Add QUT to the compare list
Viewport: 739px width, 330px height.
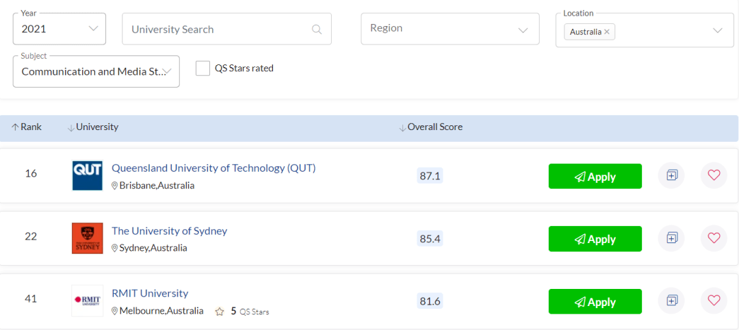pos(671,175)
